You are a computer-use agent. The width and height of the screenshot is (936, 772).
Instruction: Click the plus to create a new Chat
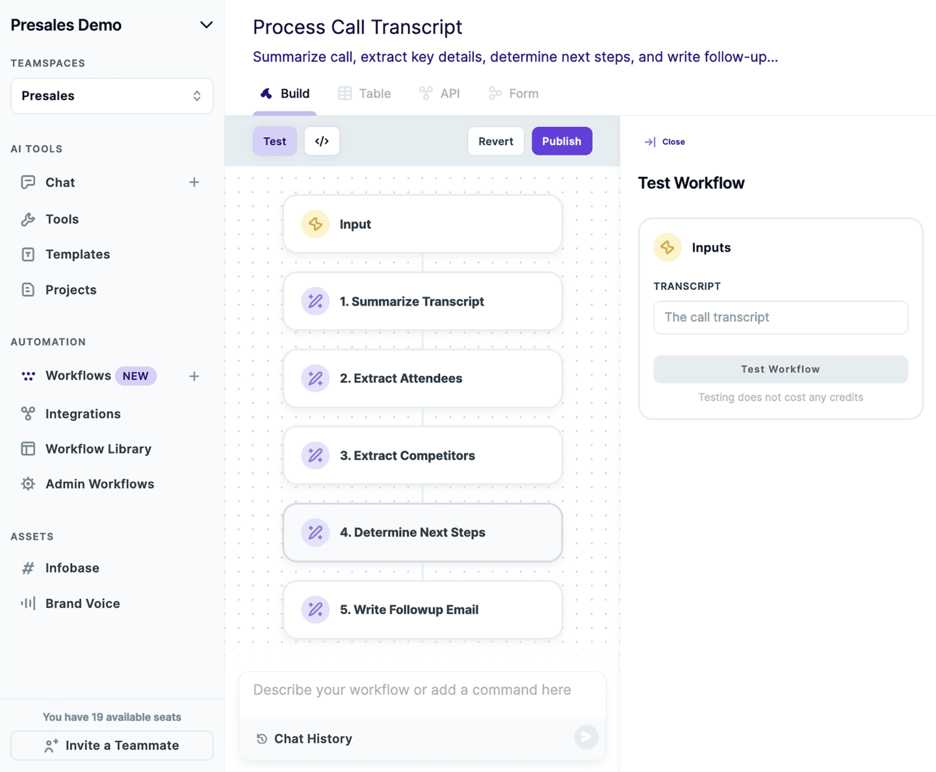(194, 183)
